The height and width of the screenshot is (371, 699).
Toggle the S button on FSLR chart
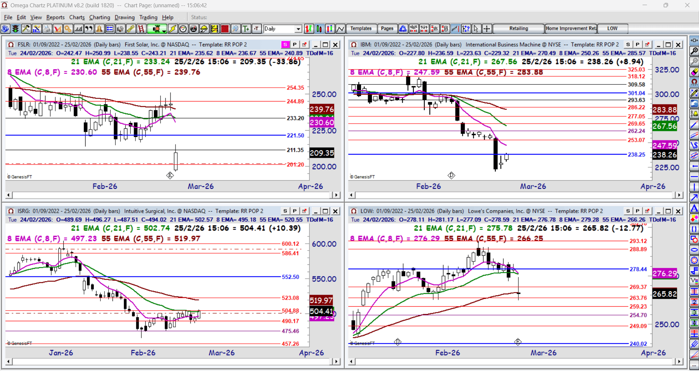tap(285, 45)
